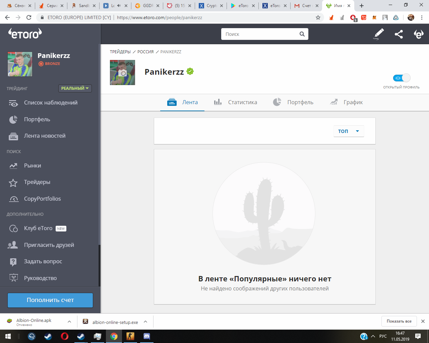Show hidden system tray icons
Image resolution: width=429 pixels, height=343 pixels.
(373, 336)
